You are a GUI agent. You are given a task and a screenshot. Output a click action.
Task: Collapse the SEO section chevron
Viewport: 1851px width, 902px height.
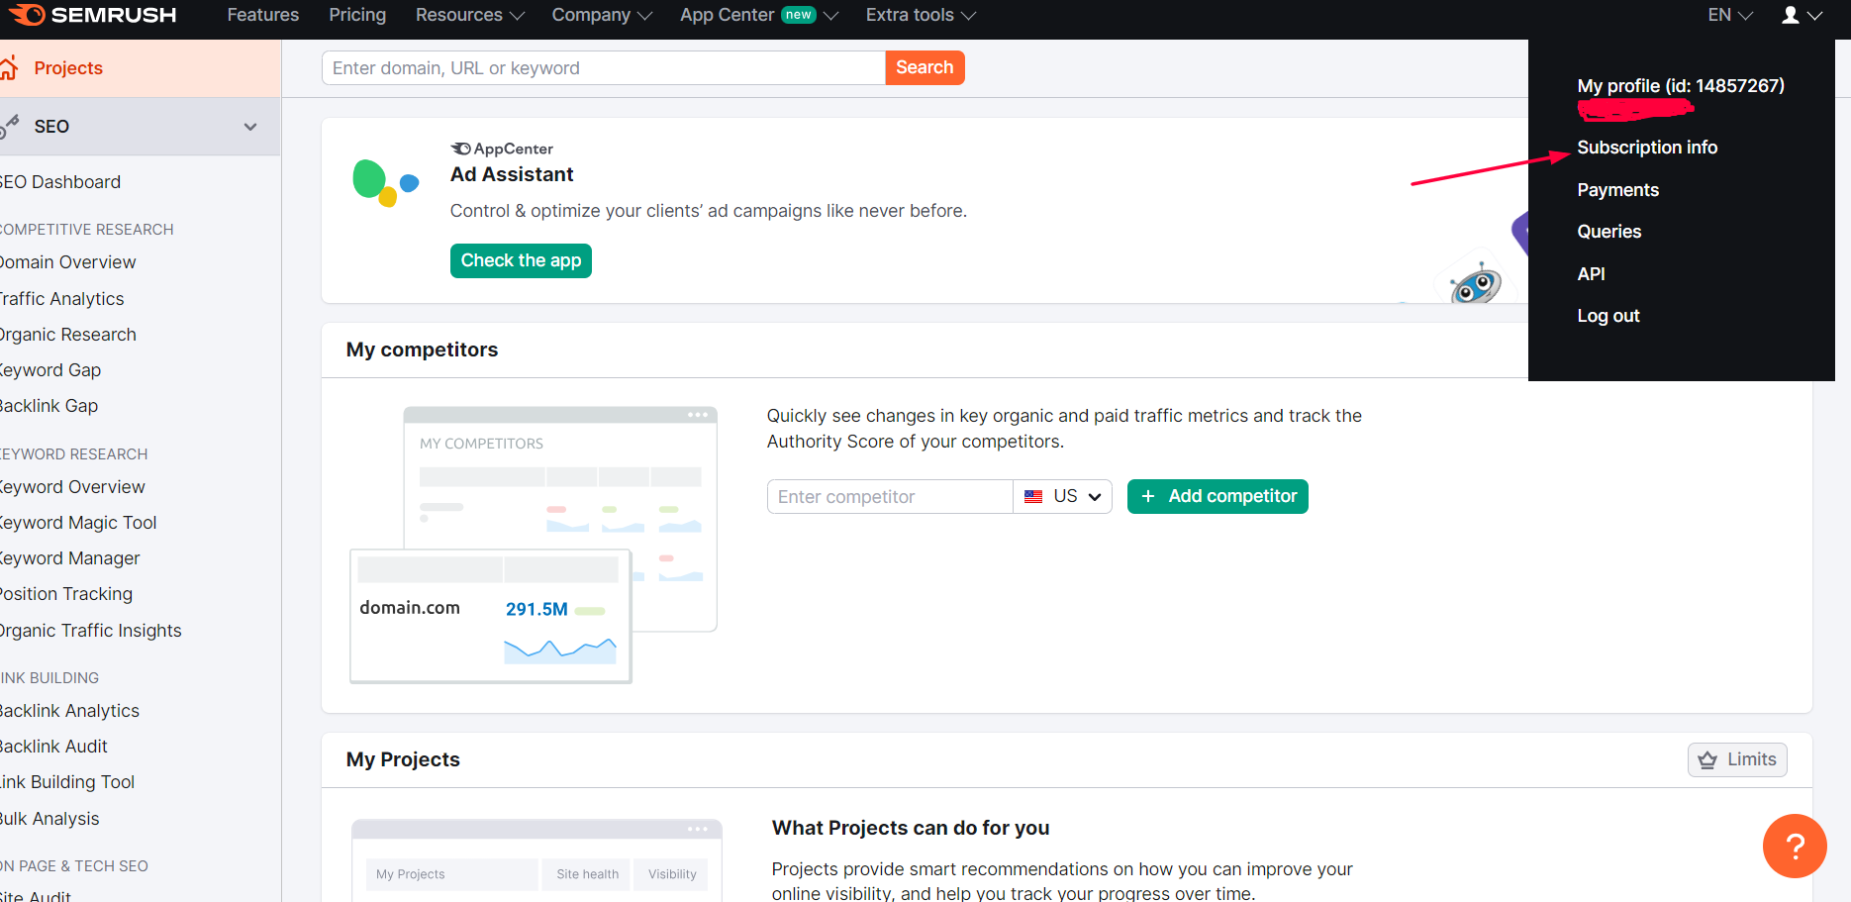250,127
